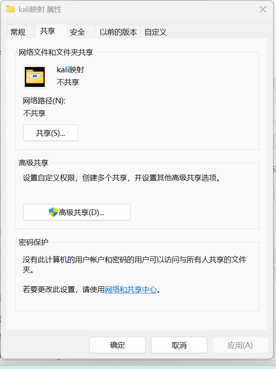Click the 没有此计算机的用户帐户 password description
This screenshot has height=369, width=276.
coord(134,264)
